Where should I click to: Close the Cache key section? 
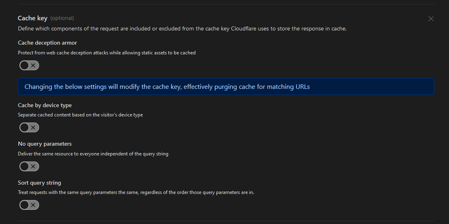click(431, 19)
